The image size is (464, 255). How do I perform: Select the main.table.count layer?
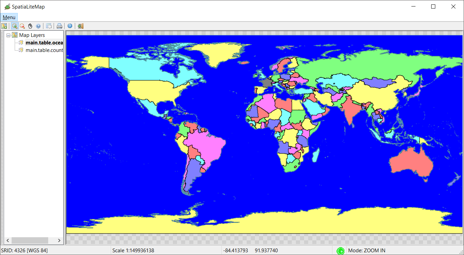pos(44,50)
